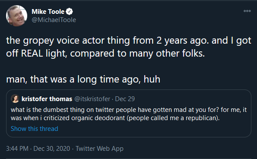Open the quoted tweet about organic deodorant

tap(129, 114)
